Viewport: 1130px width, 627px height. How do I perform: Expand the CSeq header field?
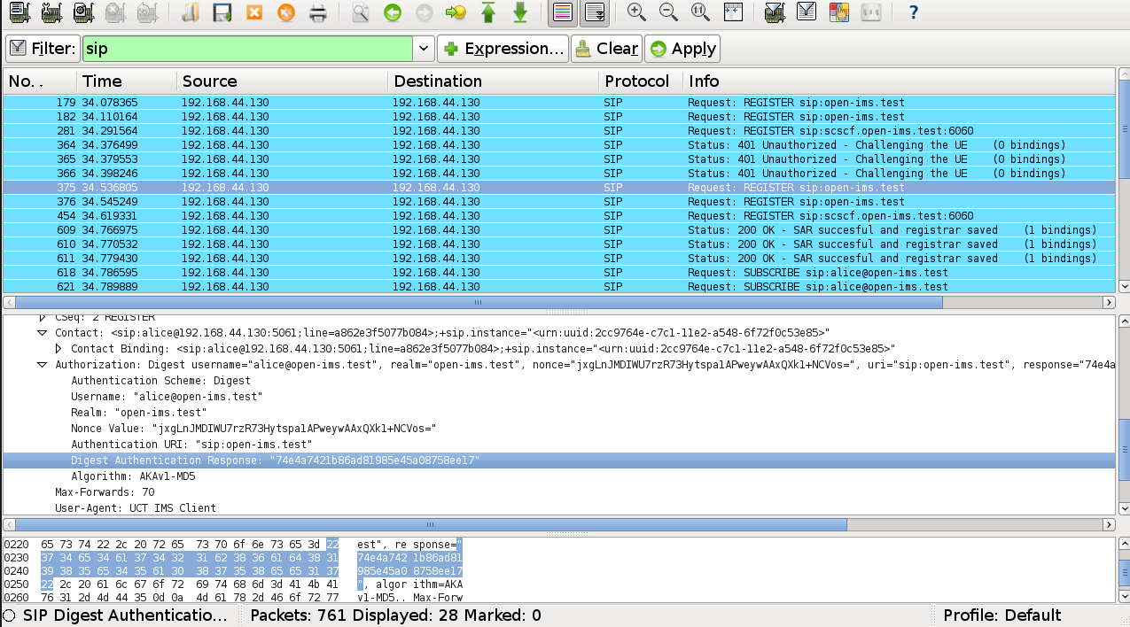42,317
